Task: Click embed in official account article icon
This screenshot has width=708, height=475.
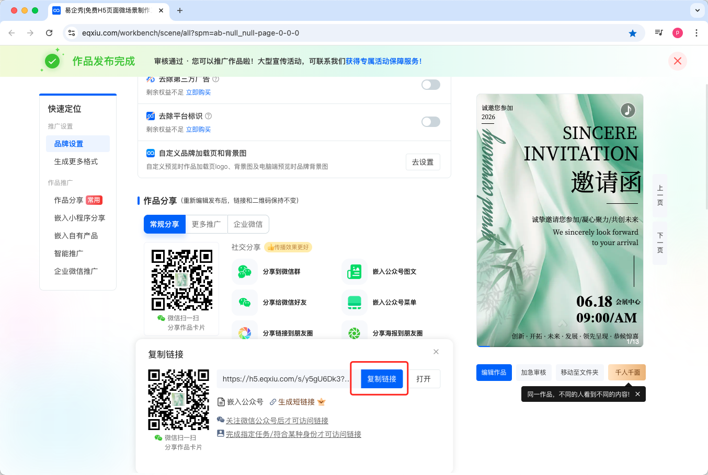Action: coord(355,272)
